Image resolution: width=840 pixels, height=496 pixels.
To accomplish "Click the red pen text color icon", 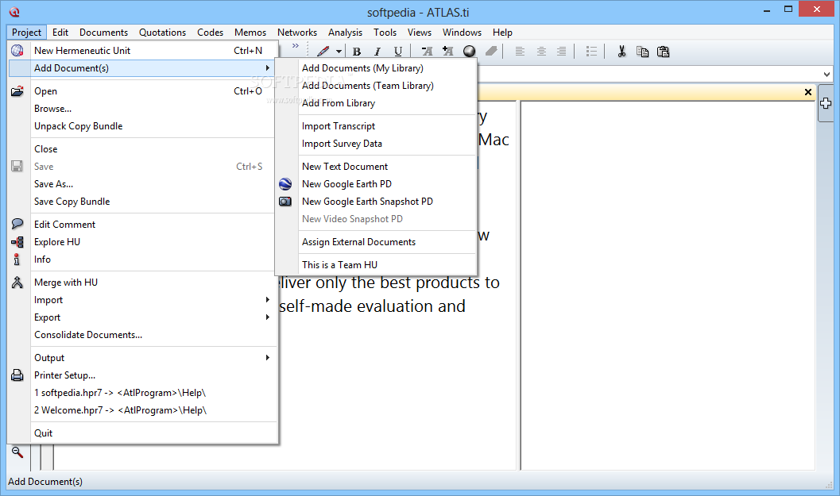I will tap(323, 52).
